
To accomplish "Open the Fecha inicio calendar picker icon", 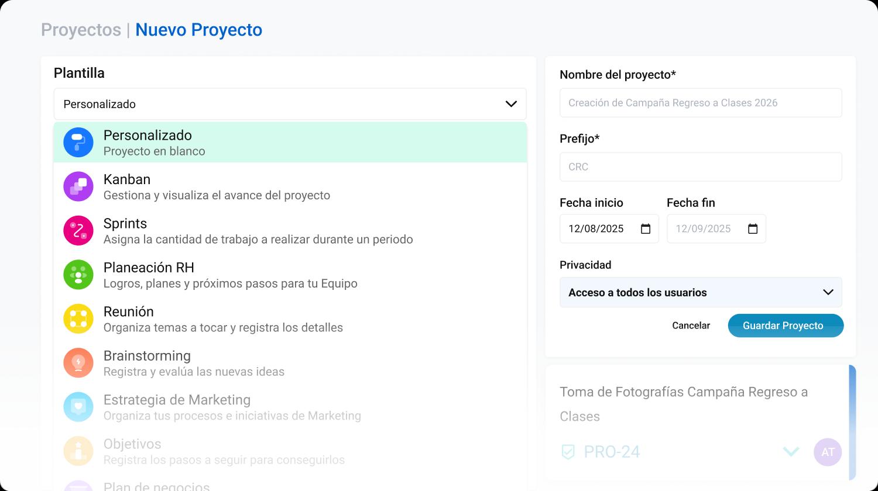I will (646, 229).
